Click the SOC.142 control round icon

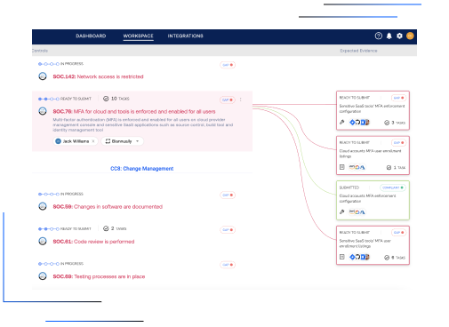(x=43, y=76)
